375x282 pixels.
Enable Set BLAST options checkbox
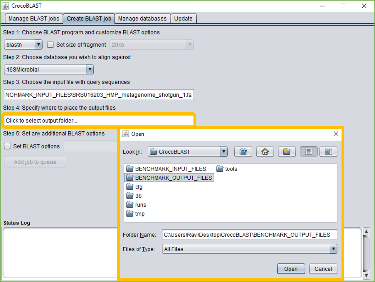point(7,146)
